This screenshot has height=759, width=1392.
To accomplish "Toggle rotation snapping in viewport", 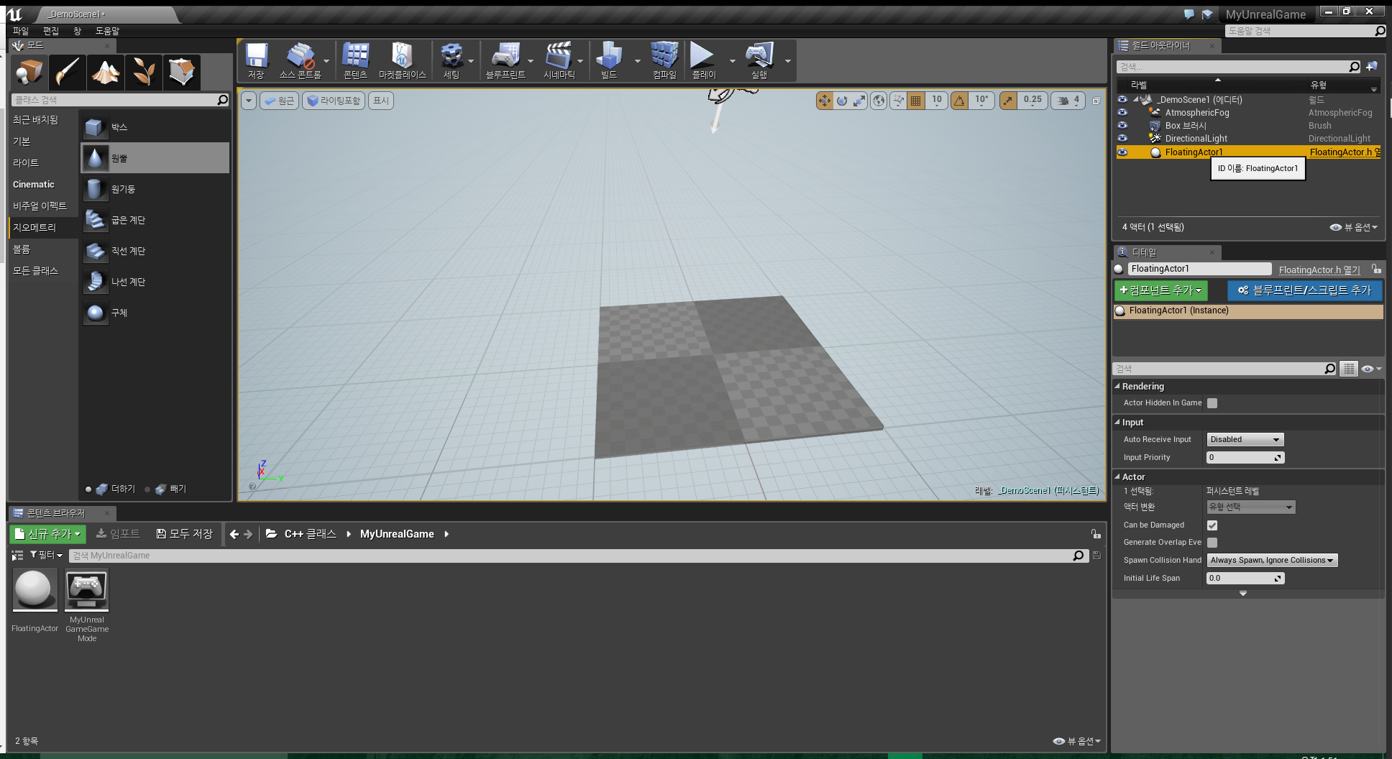I will pyautogui.click(x=959, y=101).
